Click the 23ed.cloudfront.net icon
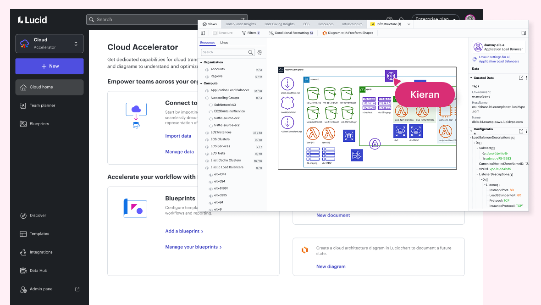 point(287,84)
